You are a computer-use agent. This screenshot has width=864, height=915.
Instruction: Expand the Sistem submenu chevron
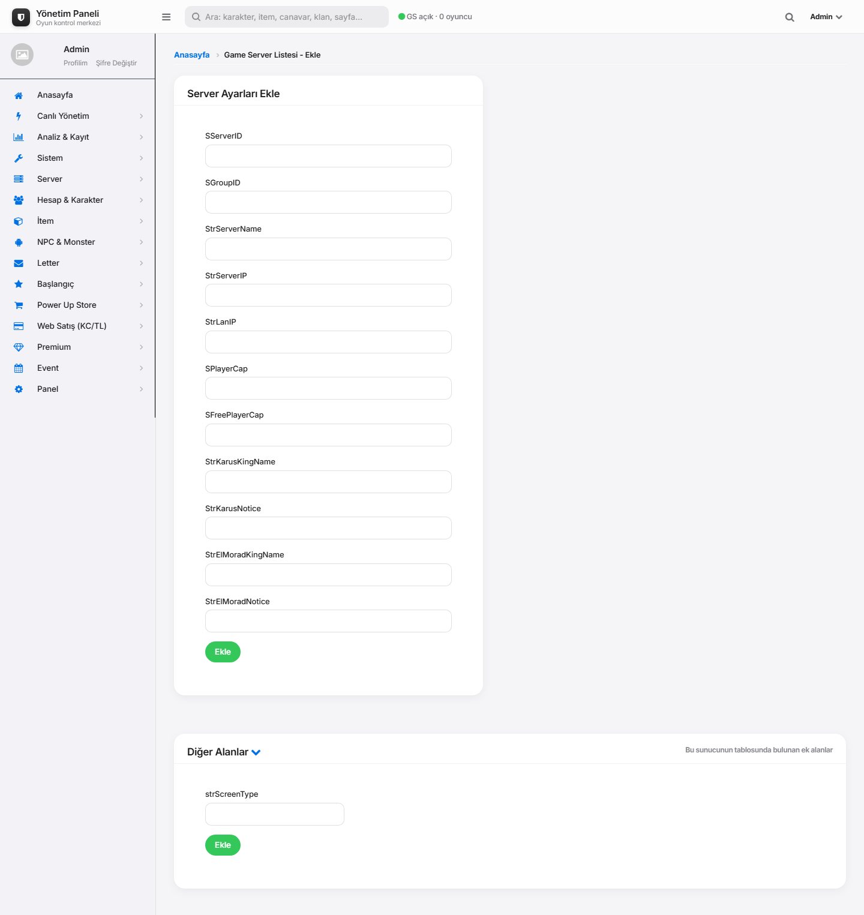[142, 158]
